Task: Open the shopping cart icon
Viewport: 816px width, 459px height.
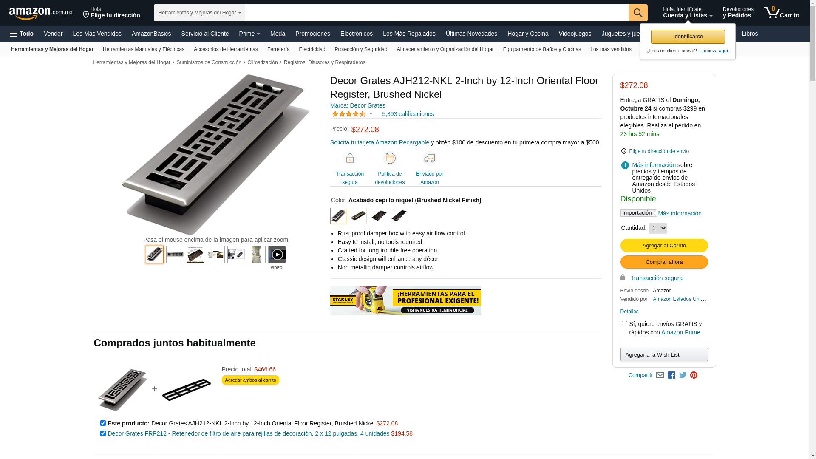Action: [x=781, y=13]
